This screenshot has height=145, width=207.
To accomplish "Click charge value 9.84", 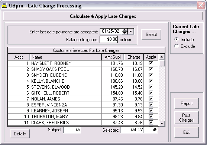I will pyautogui.click(x=134, y=116).
